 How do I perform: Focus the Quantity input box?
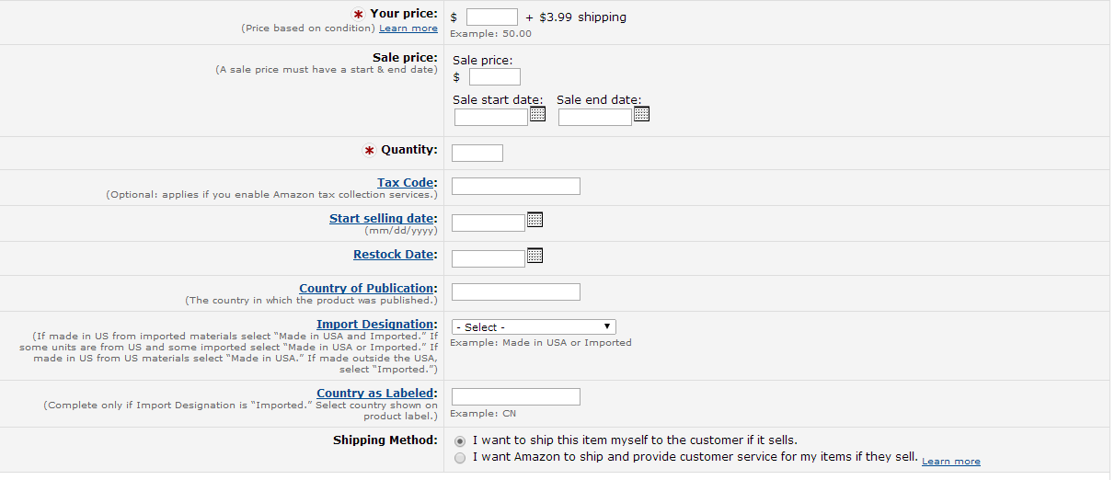point(477,153)
